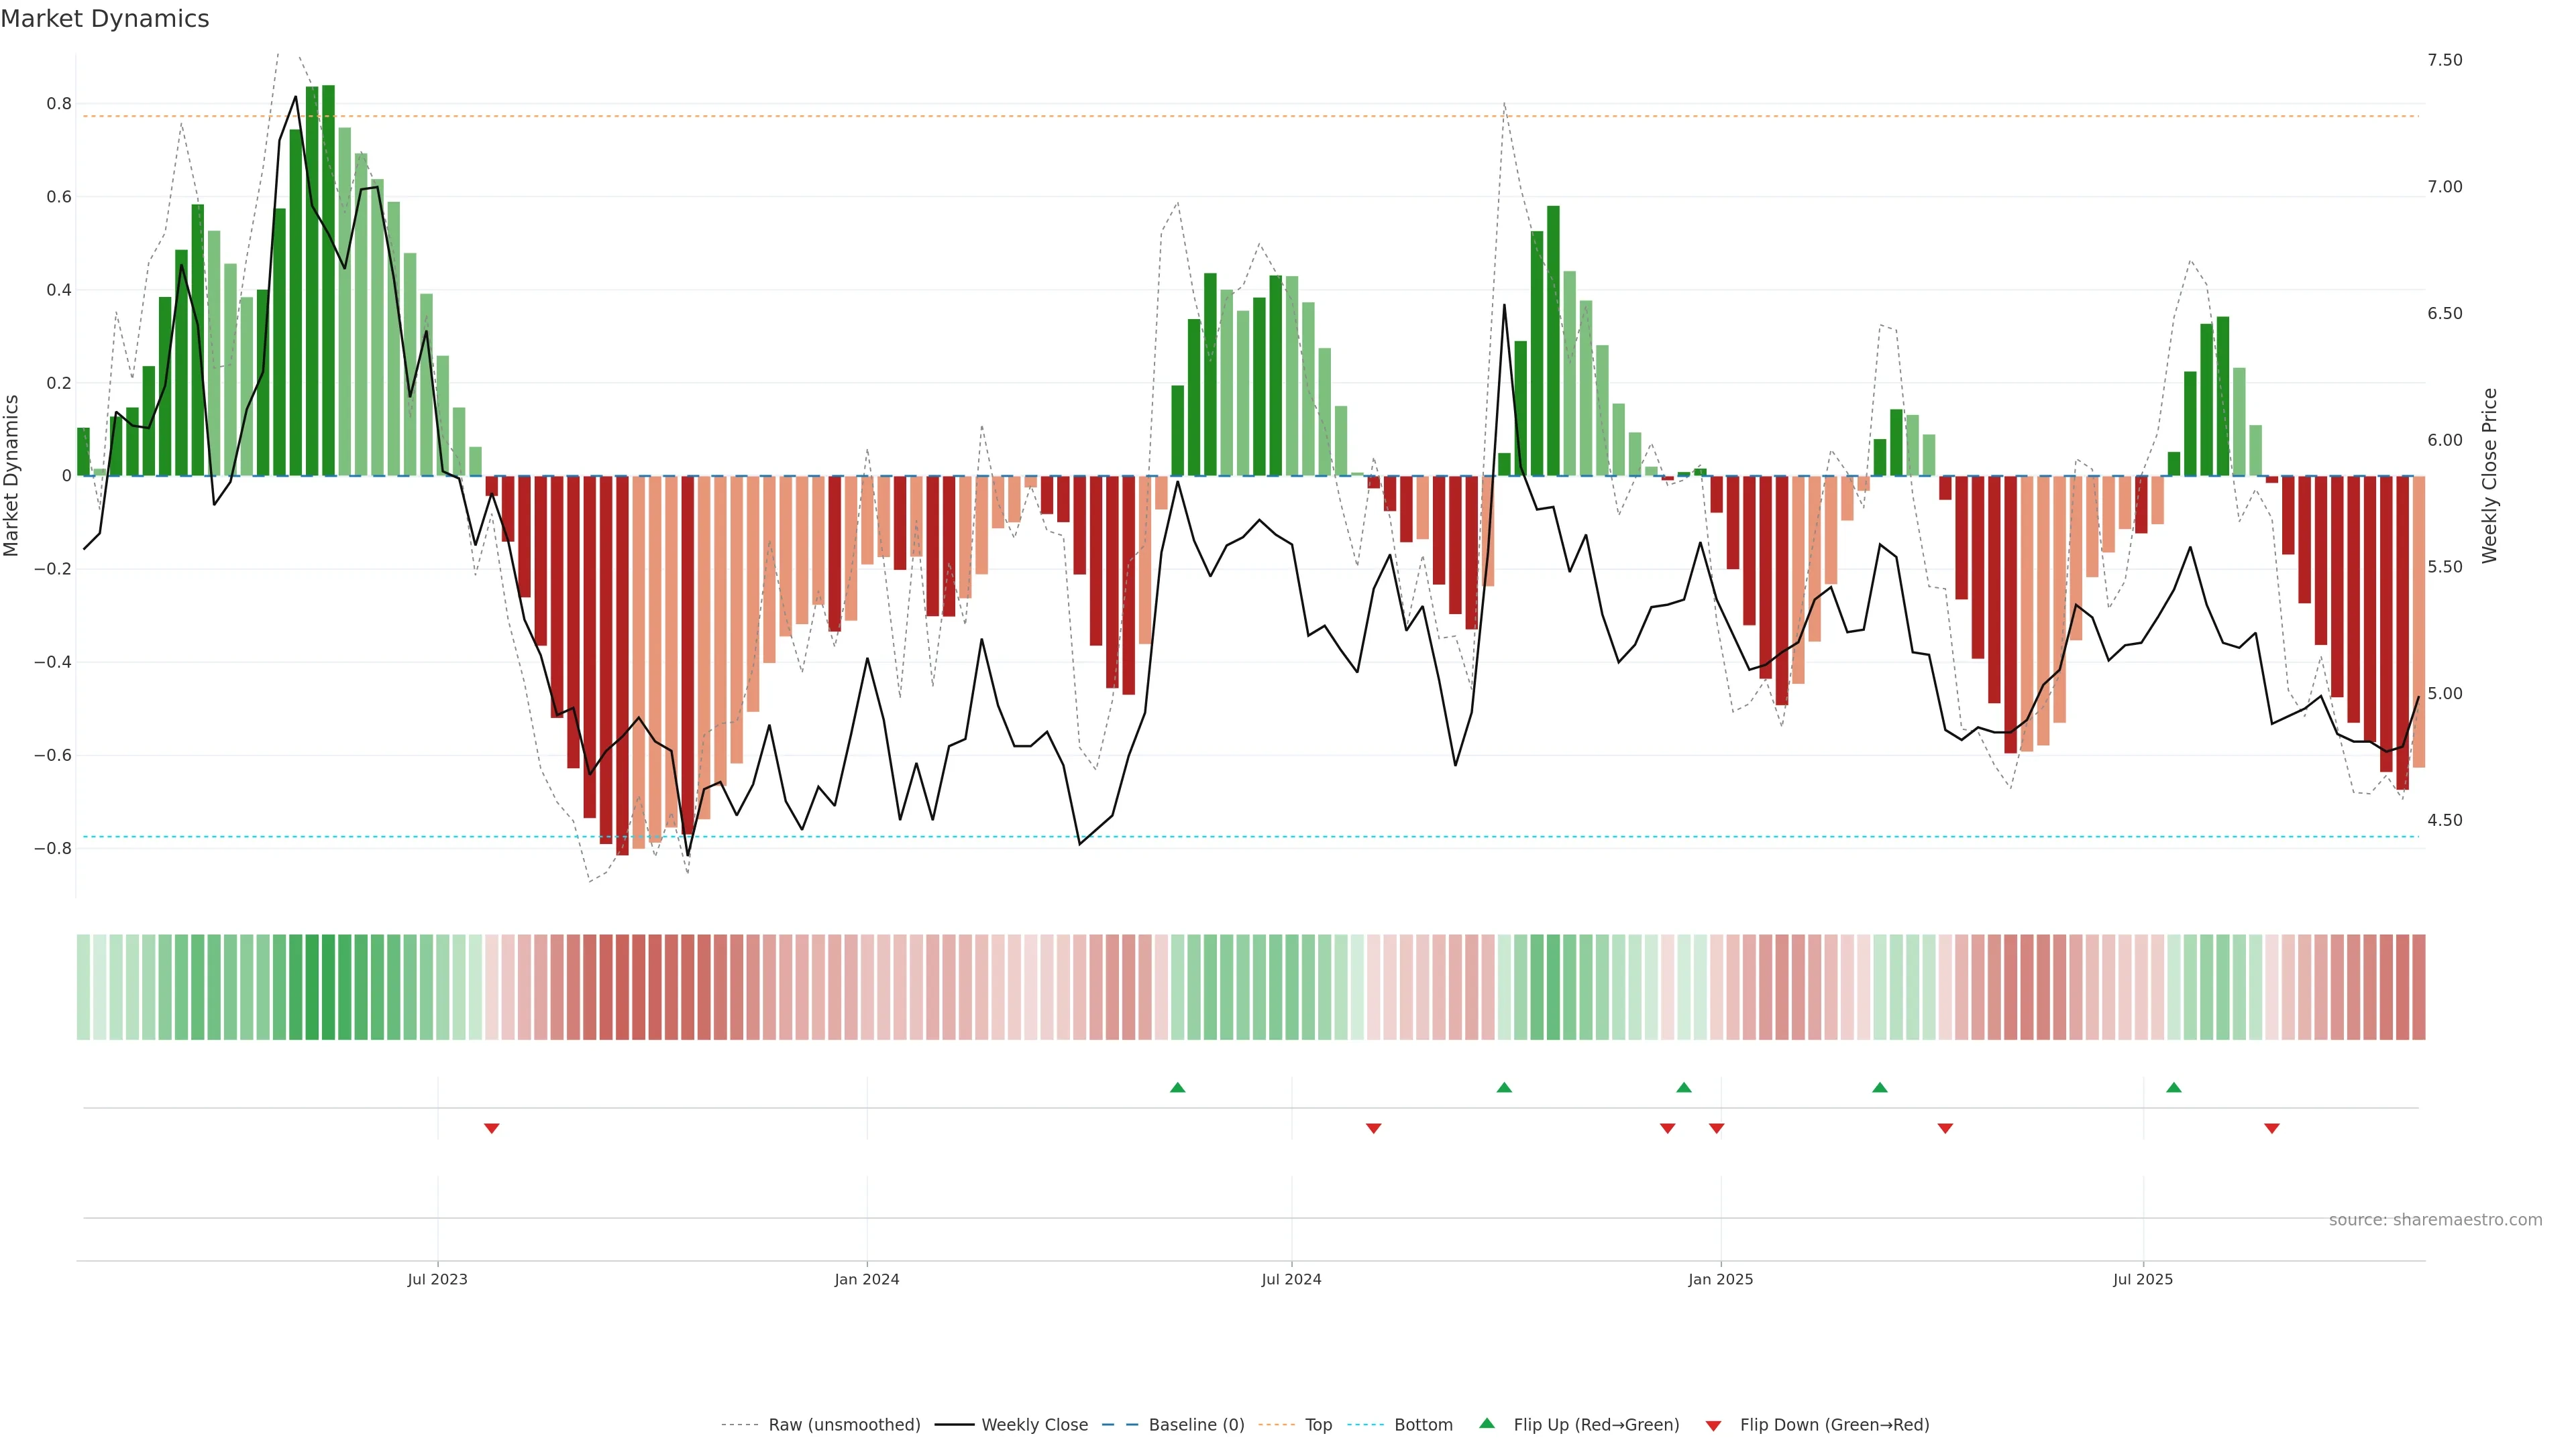
Task: Click the red flip-down marker just after Jul 2024
Action: (1373, 1128)
